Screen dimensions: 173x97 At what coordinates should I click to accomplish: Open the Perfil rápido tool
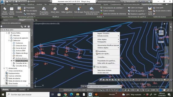tap(150, 11)
